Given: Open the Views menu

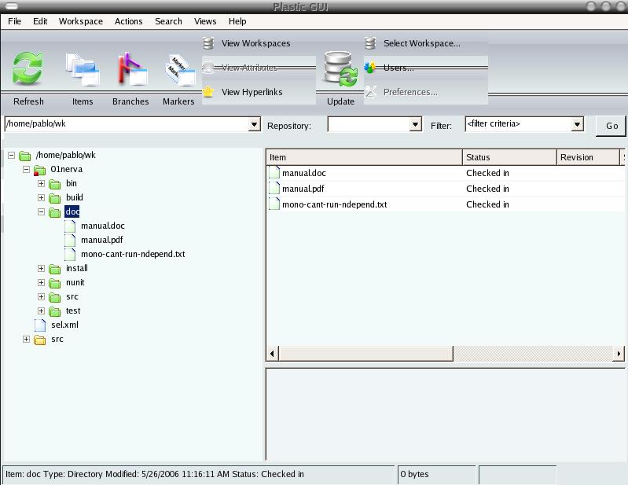Looking at the screenshot, I should [205, 21].
